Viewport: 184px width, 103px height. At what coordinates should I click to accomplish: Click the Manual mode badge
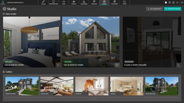129,62
